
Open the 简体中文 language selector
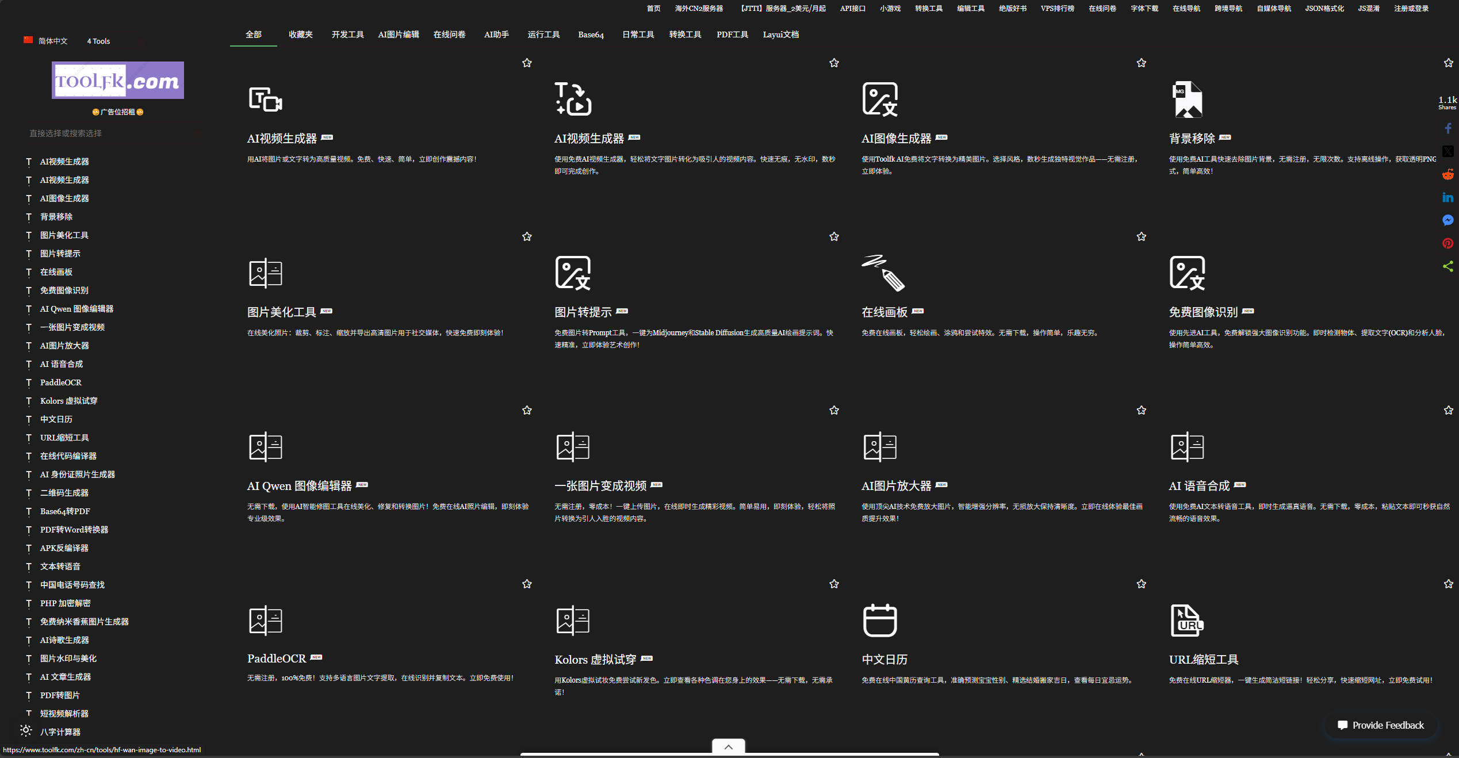coord(52,41)
